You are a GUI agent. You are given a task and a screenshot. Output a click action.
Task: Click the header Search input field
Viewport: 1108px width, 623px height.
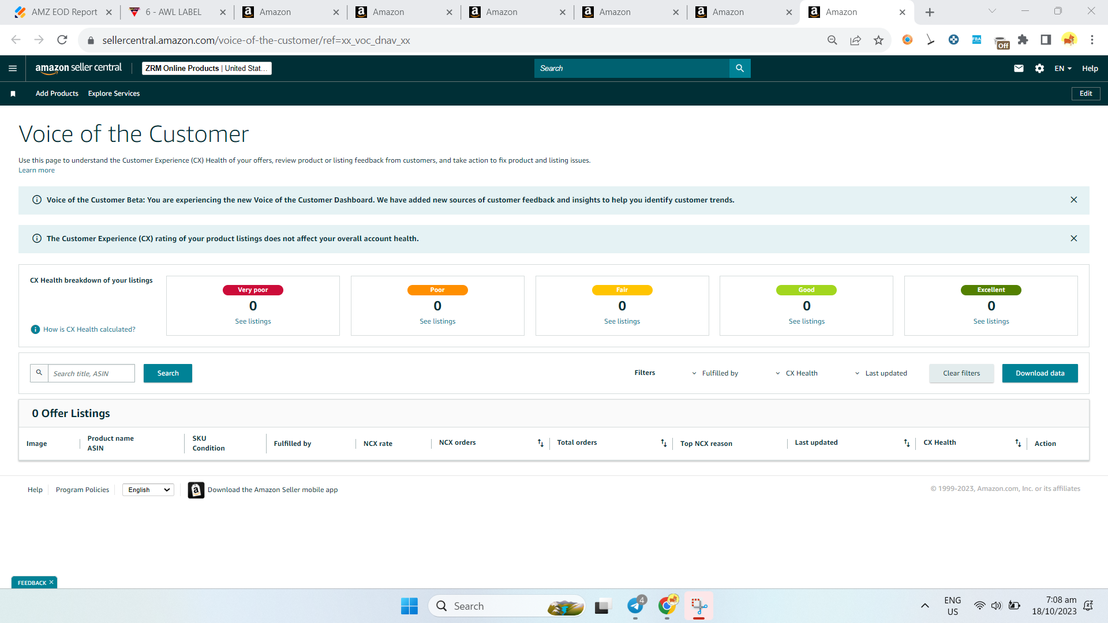(x=632, y=68)
